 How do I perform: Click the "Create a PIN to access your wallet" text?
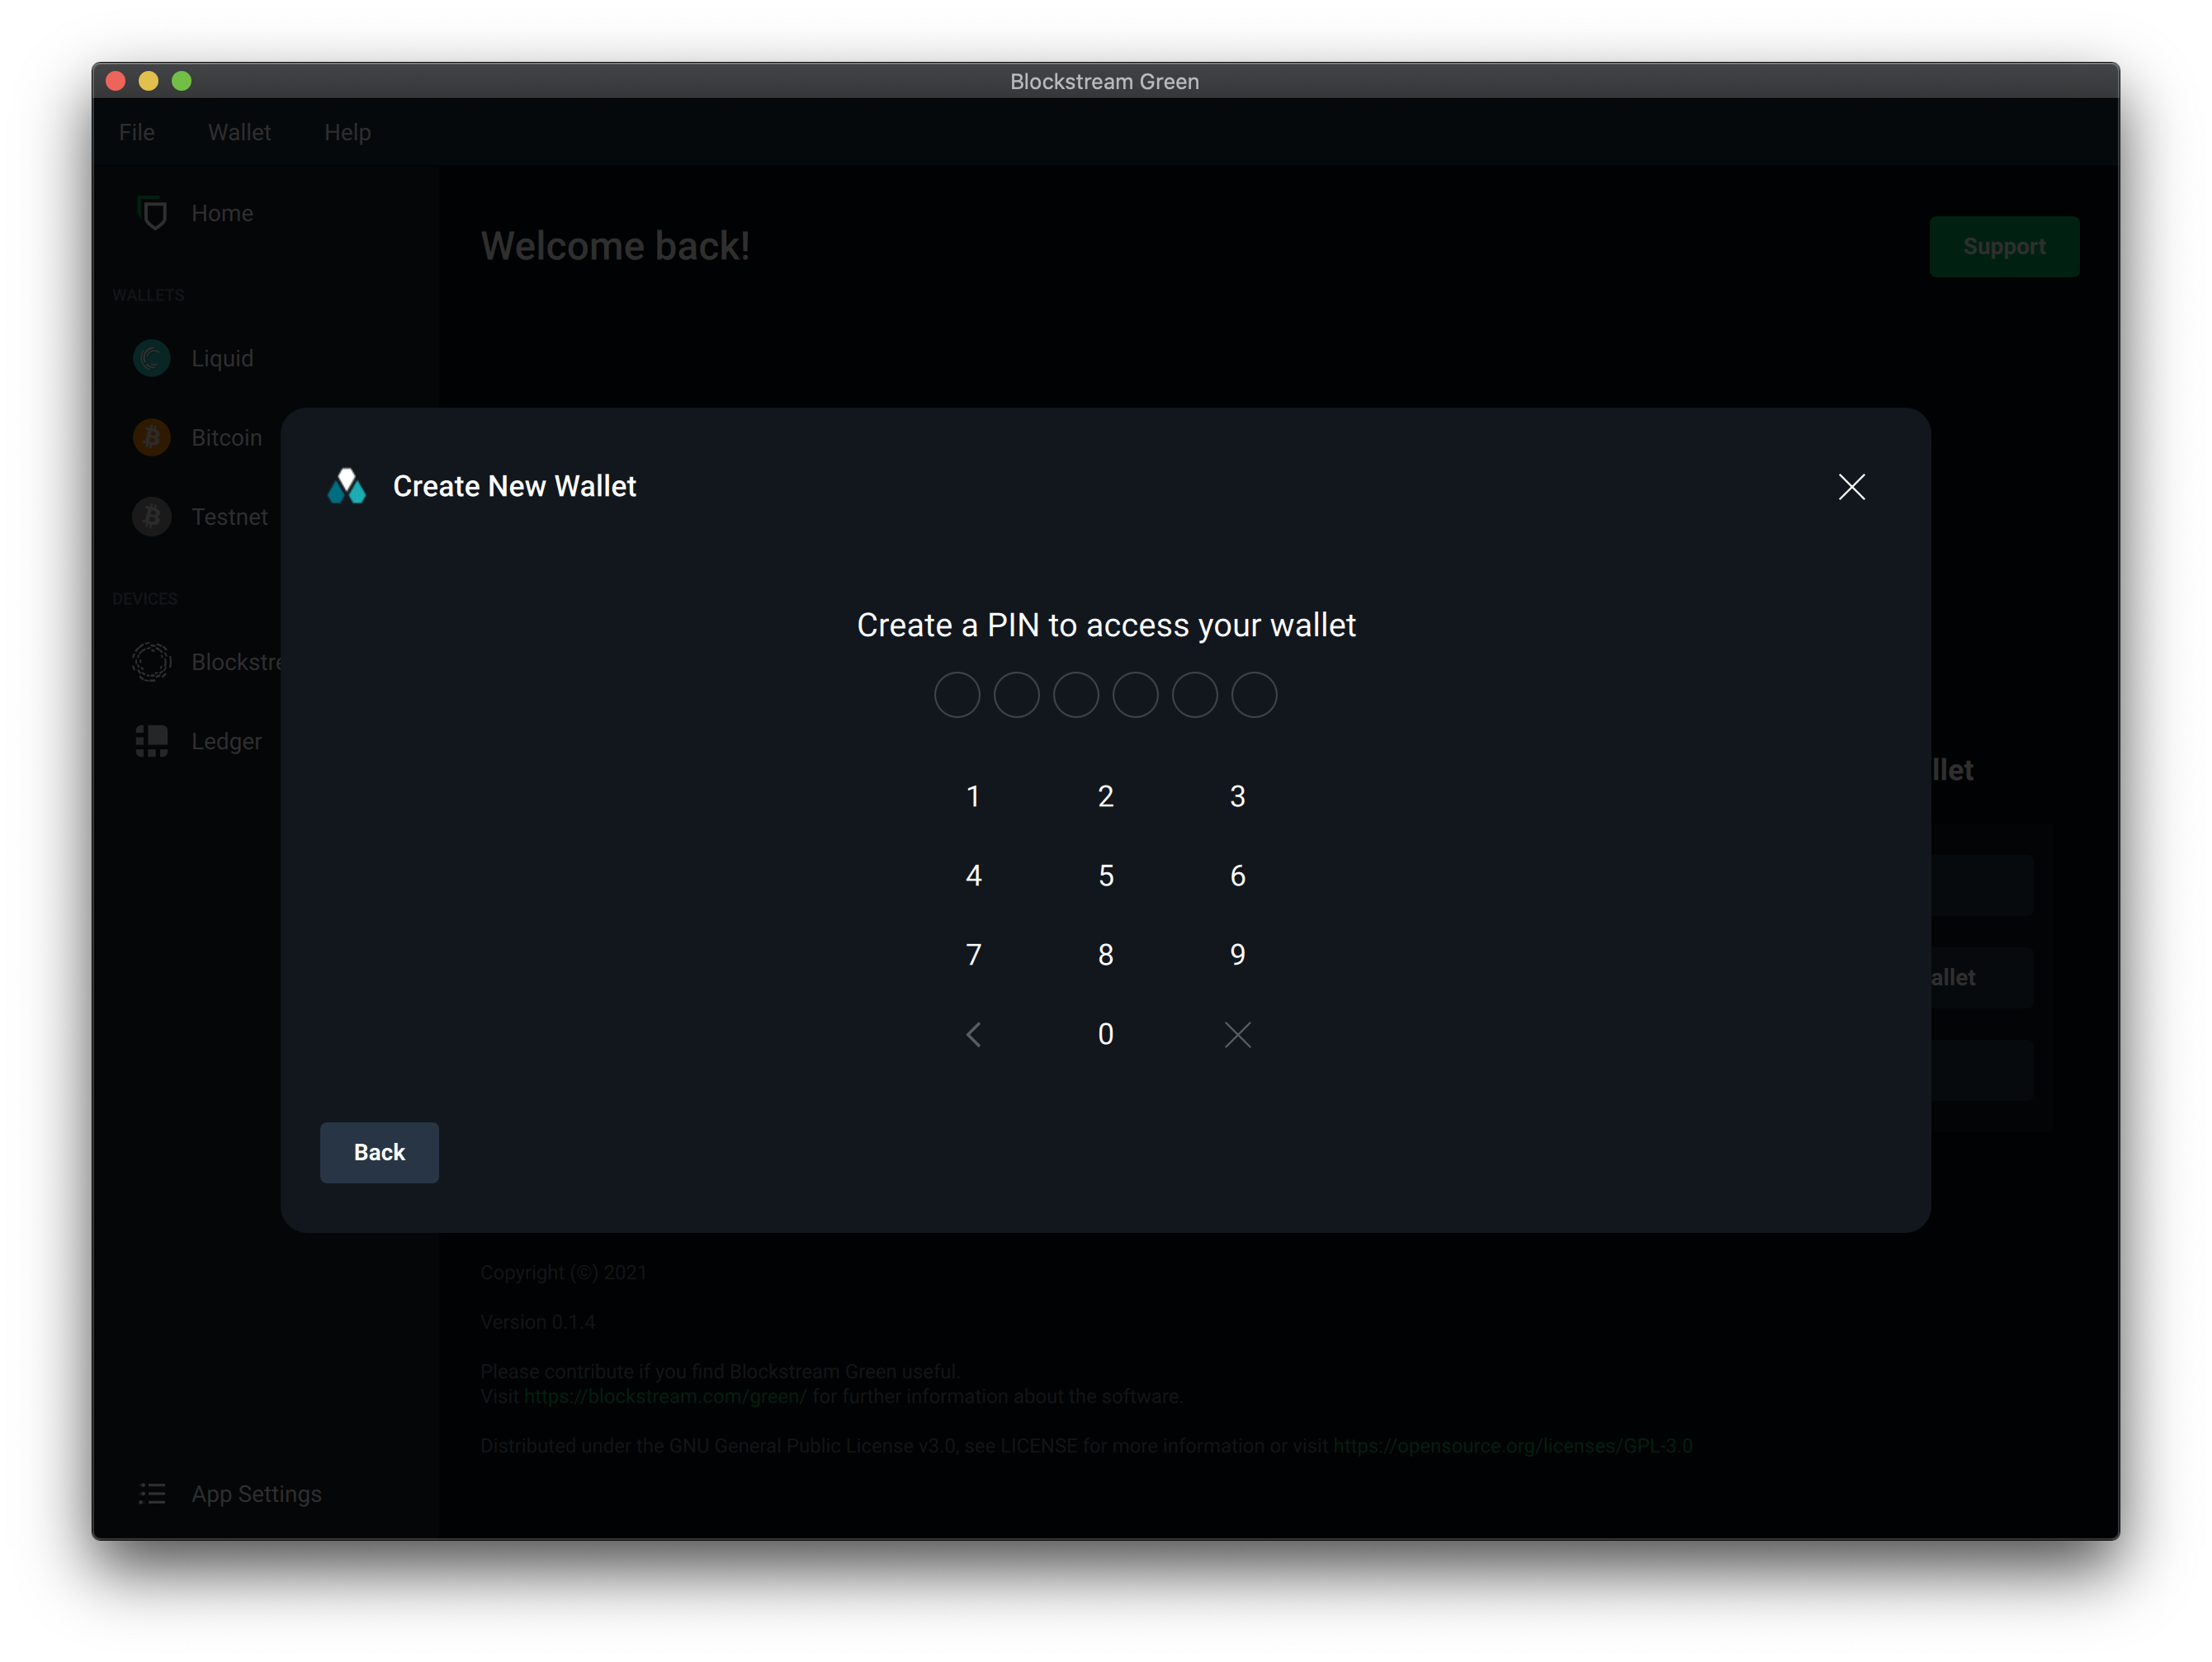(1106, 625)
